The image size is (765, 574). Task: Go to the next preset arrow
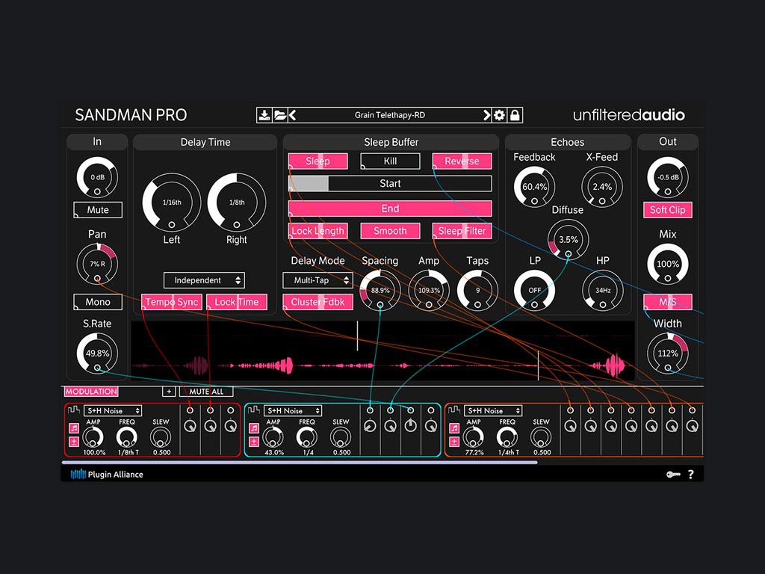point(486,115)
